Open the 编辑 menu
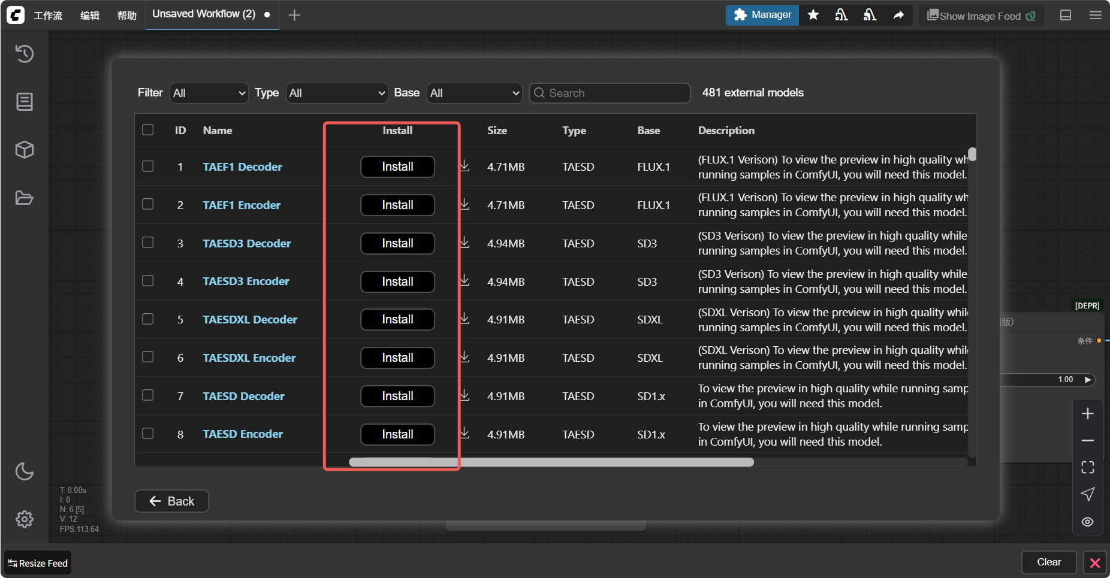This screenshot has width=1110, height=578. pyautogui.click(x=90, y=16)
